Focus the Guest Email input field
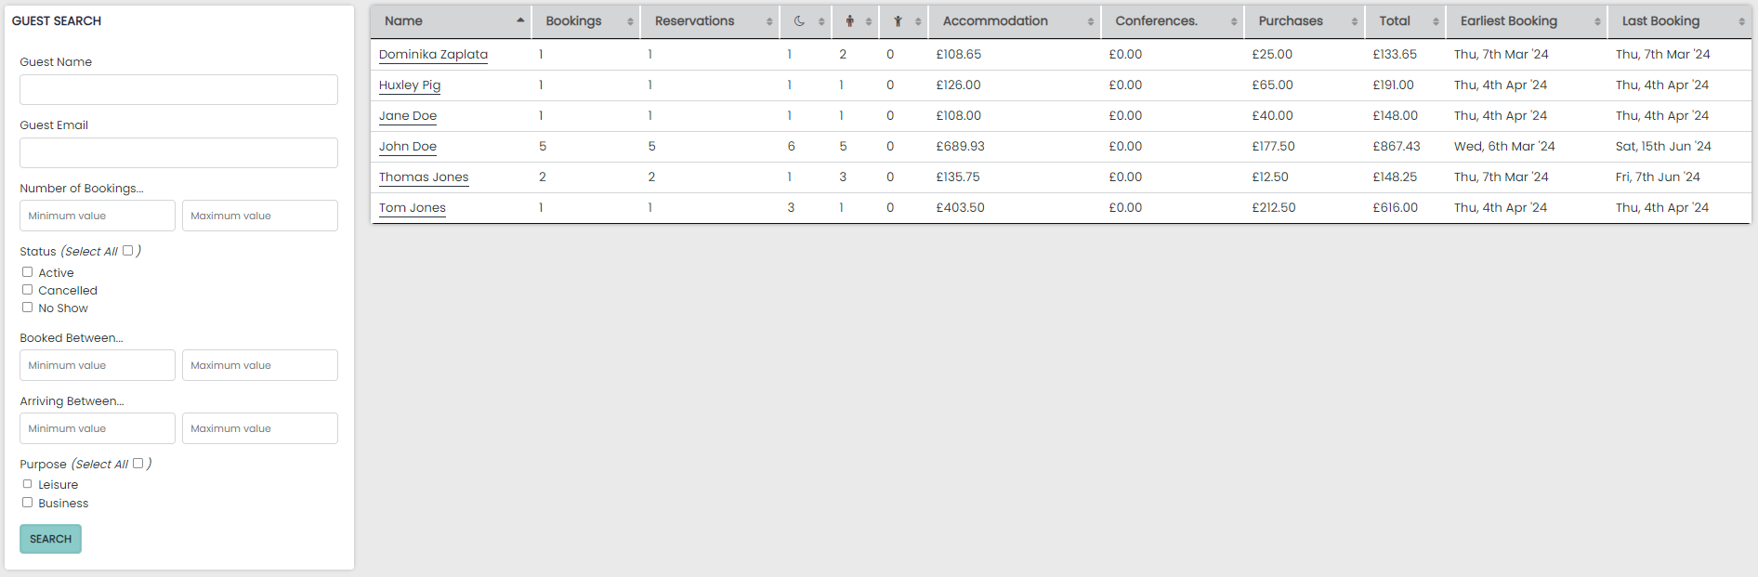 click(178, 153)
